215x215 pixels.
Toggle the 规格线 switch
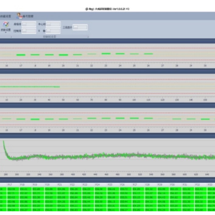[x=29, y=24]
